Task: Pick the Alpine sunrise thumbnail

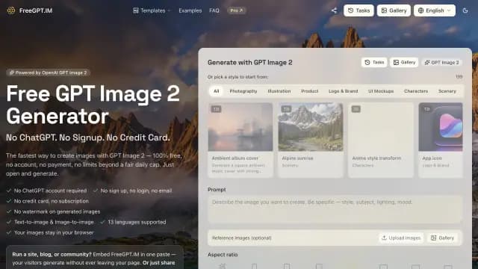Action: [x=311, y=127]
